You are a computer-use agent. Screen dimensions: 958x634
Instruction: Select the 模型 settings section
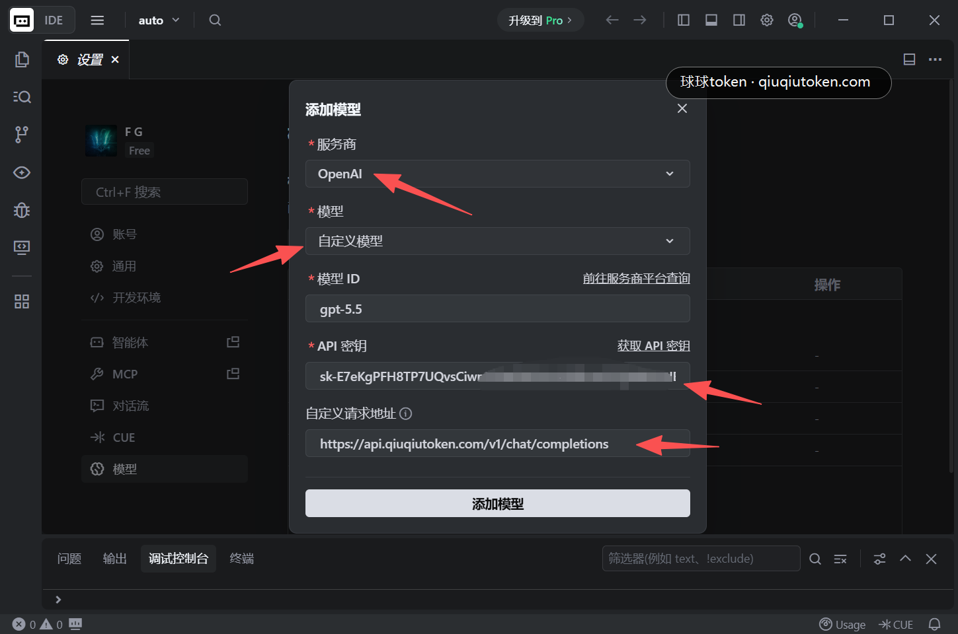tap(165, 469)
